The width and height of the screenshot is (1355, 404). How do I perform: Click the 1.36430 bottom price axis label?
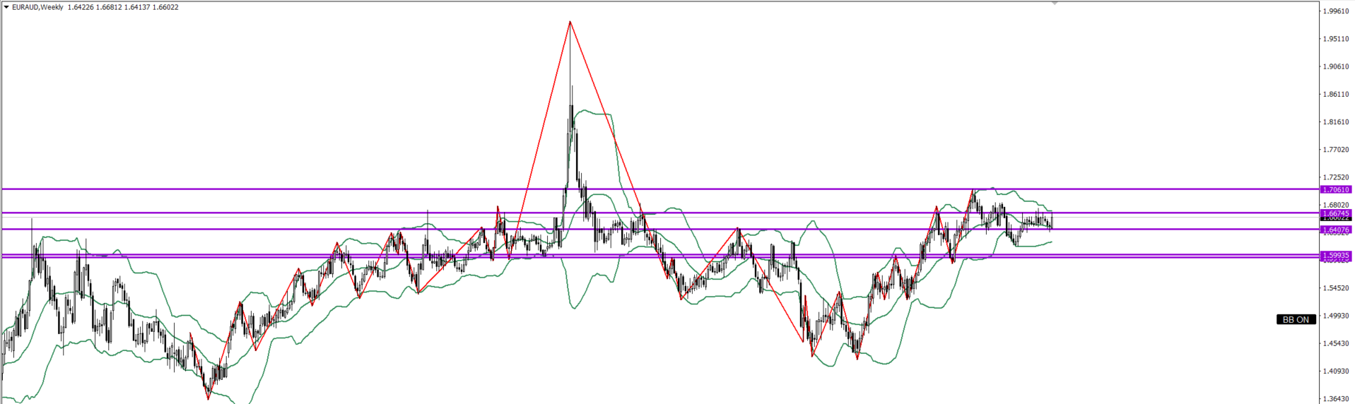pyautogui.click(x=1336, y=398)
